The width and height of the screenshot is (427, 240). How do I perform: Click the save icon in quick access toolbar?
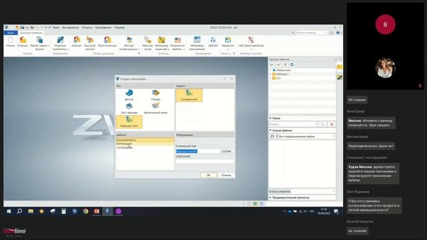(x=22, y=27)
